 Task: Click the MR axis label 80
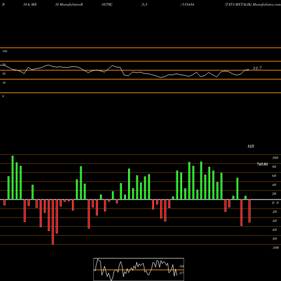(x=274, y=167)
